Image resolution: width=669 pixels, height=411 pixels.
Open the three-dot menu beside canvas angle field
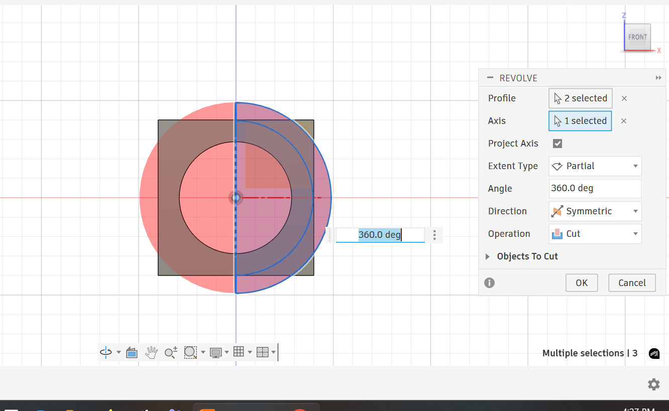[x=434, y=235]
